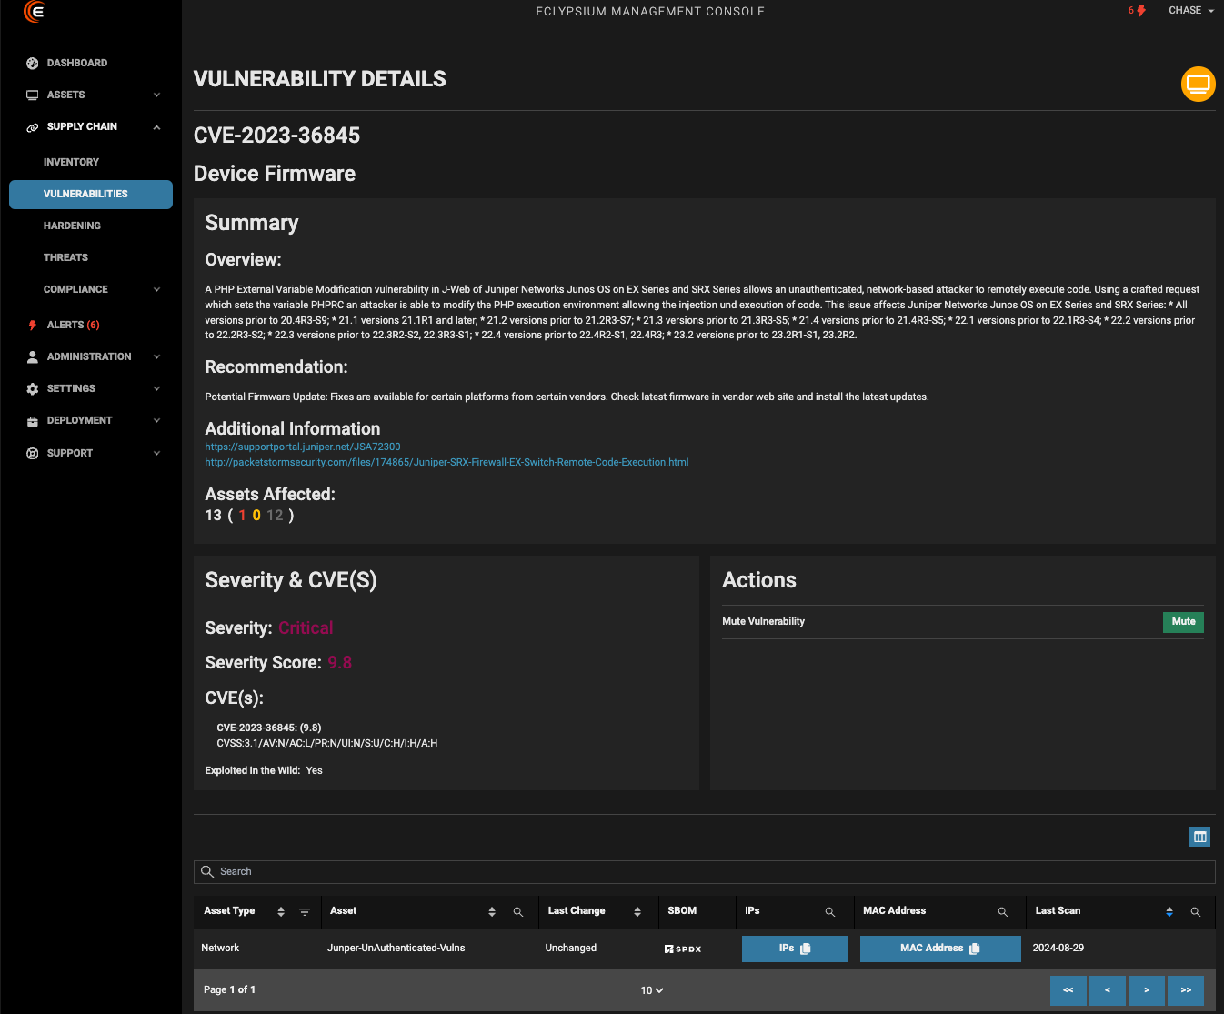Copy MAC Address using the blue button

(x=940, y=949)
